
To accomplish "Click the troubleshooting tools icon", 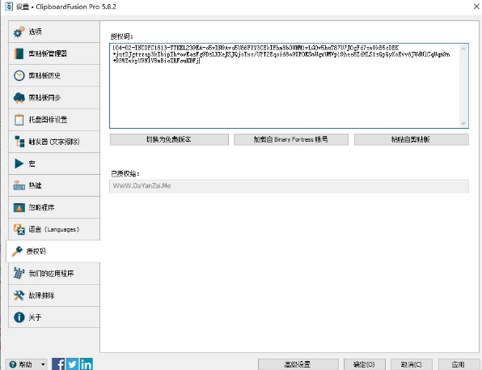I will 19,296.
